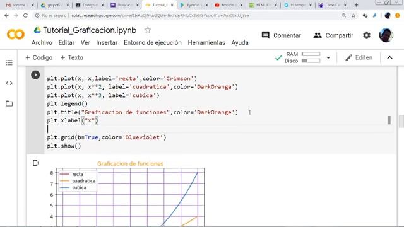The width and height of the screenshot is (404, 227).
Task: Bookmark this page with the star icon
Action: click(353, 15)
